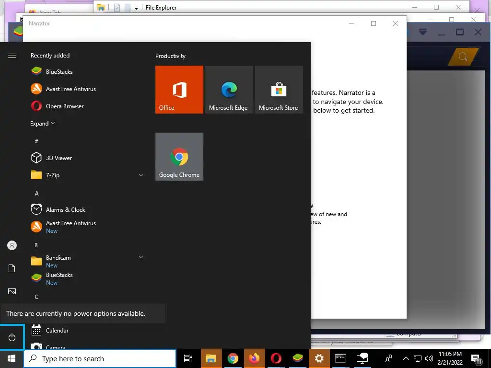Jump to the A letter header

coord(36,194)
